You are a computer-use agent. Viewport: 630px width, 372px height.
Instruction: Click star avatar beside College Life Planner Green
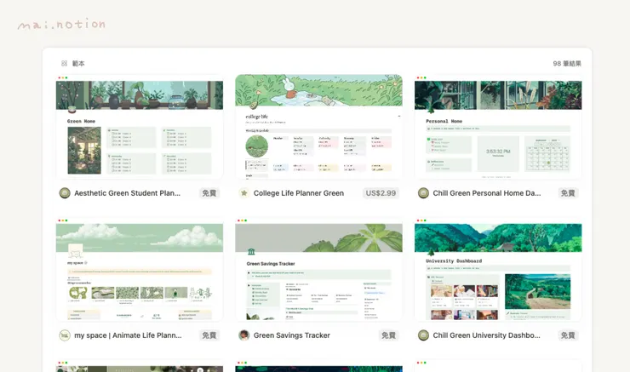(243, 193)
